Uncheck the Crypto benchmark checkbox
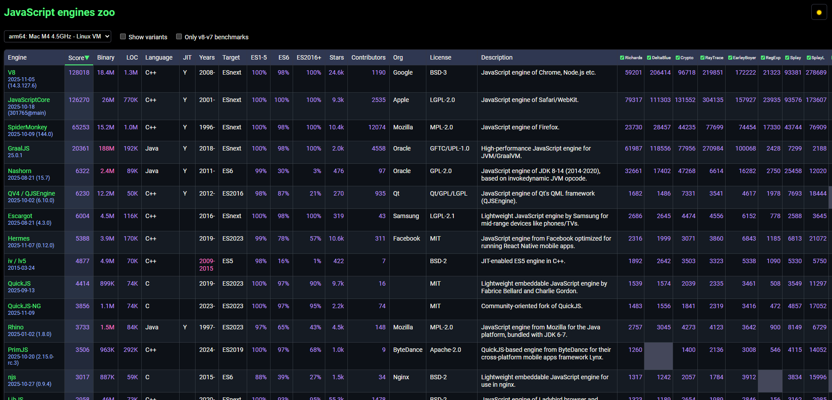The width and height of the screenshot is (832, 400). (x=678, y=58)
